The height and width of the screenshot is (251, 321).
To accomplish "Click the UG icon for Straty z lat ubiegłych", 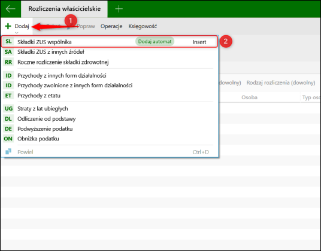I will coord(8,108).
